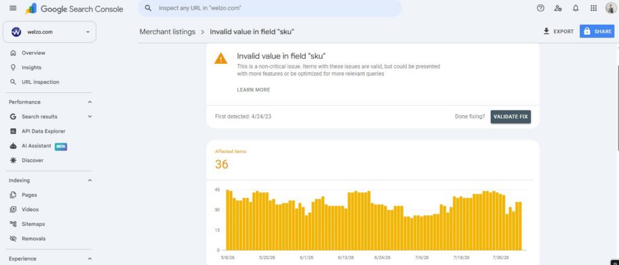Click Merchant listings breadcrumb link
Screen dimensions: 619x265
(167, 32)
